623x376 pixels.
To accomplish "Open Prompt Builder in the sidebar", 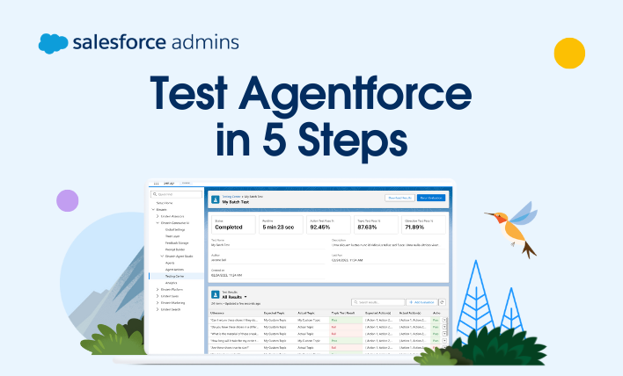I will pyautogui.click(x=175, y=249).
